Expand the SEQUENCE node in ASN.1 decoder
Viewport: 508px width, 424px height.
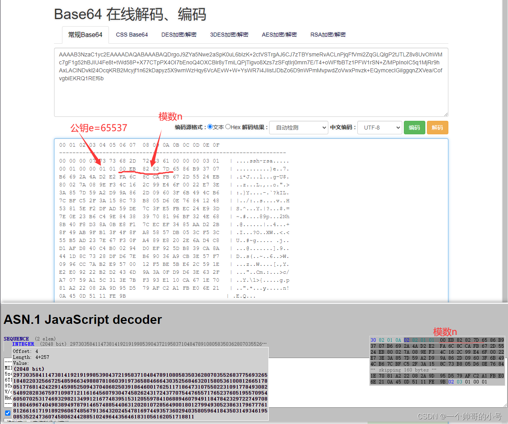pyautogui.click(x=16, y=339)
